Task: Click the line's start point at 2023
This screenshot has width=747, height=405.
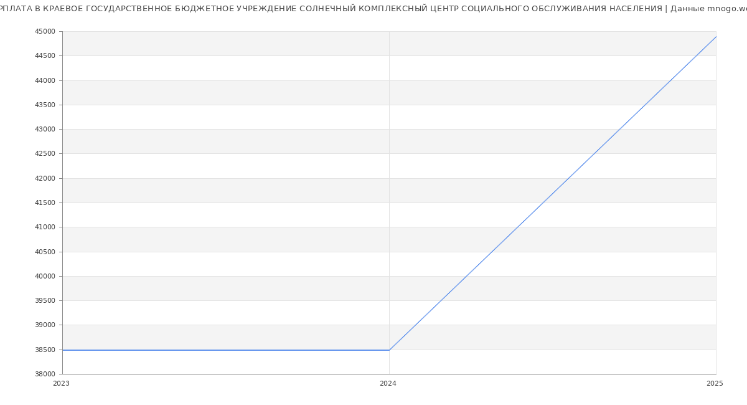Action: (x=63, y=350)
